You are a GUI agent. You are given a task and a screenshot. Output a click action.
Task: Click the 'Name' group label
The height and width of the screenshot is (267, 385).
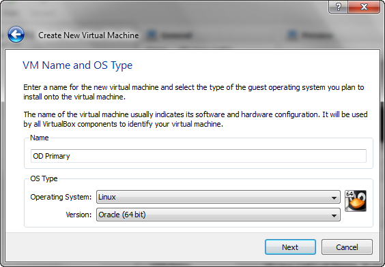[40, 138]
